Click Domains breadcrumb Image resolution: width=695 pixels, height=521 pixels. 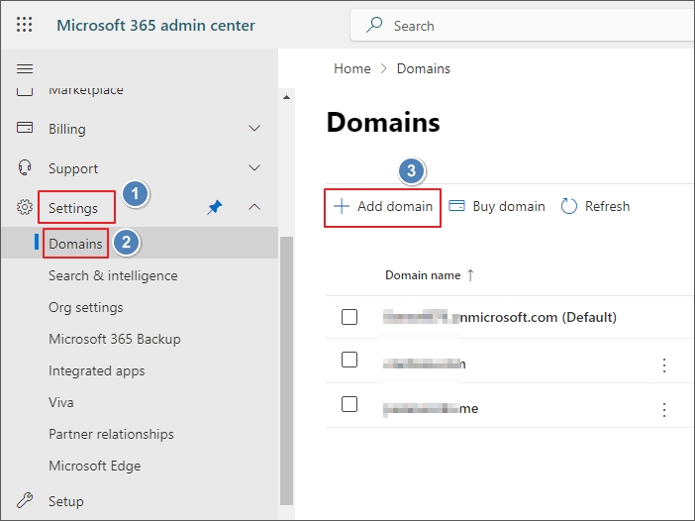[424, 68]
